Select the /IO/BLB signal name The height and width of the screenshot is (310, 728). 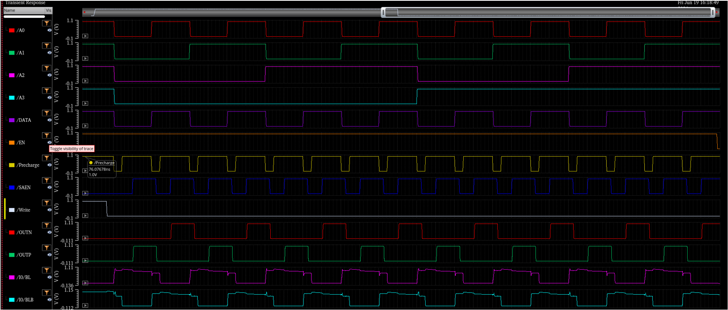tap(25, 300)
